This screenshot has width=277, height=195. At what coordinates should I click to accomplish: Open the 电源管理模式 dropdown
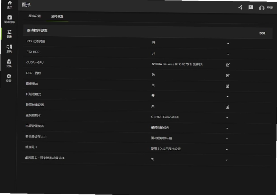click(227, 128)
